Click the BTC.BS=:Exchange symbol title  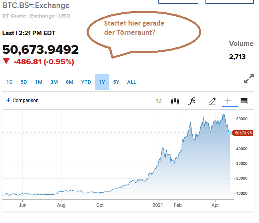(x=36, y=6)
